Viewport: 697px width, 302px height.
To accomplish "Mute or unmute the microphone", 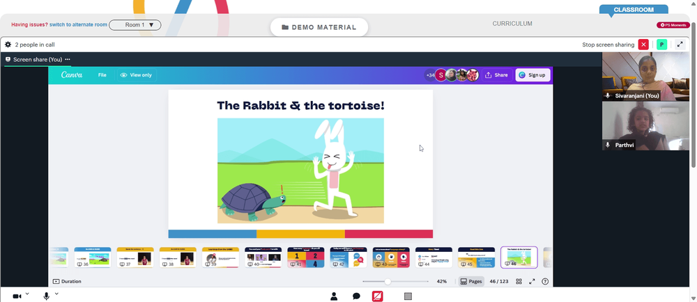I will [46, 296].
